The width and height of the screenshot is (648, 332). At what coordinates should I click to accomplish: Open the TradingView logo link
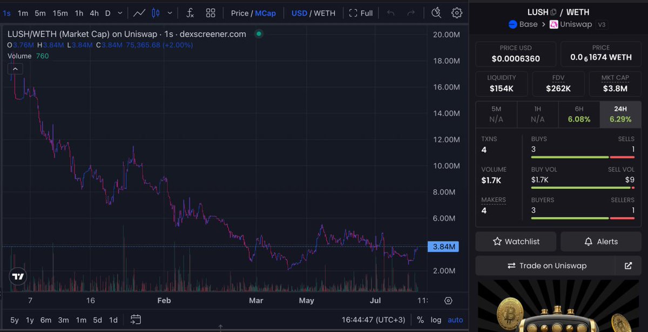point(18,276)
